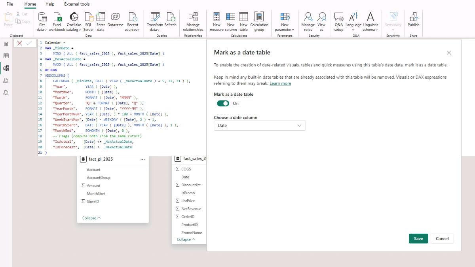Turn off Mark as a date table toggle
The image size is (475, 267).
(x=223, y=103)
